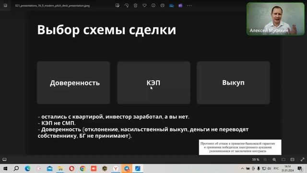The height and width of the screenshot is (173, 307).
Task: Open the dark hexagon app on taskbar
Action: pyautogui.click(x=105, y=169)
